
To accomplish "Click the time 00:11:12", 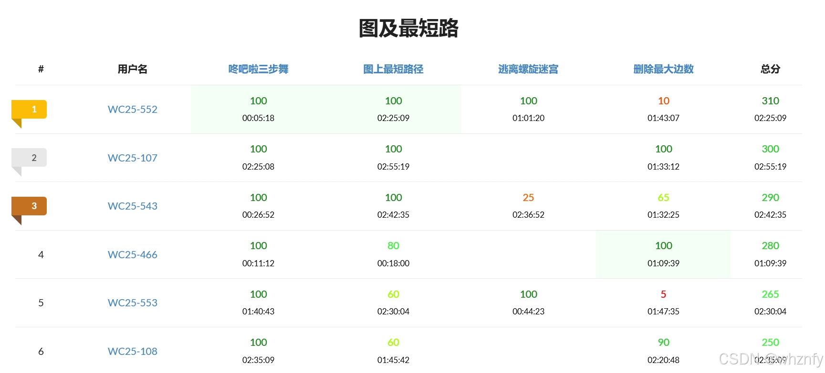I will (x=258, y=263).
